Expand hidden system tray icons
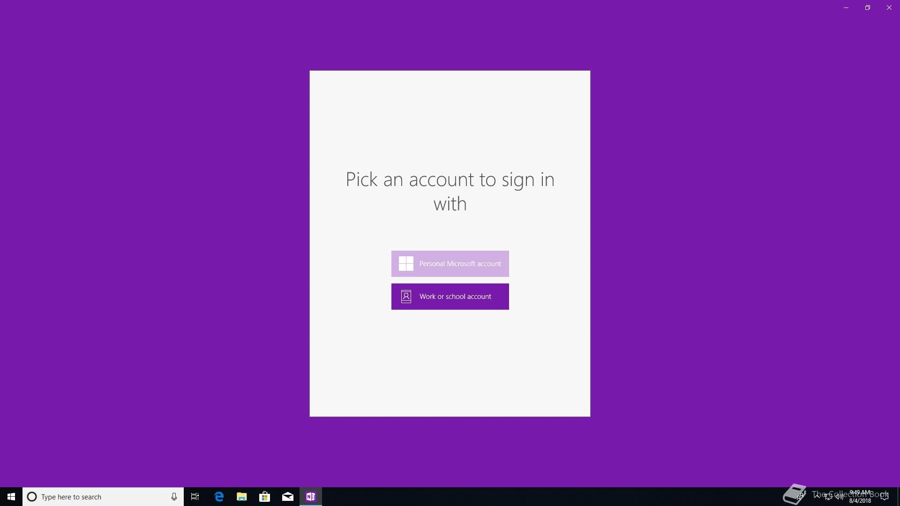Image resolution: width=900 pixels, height=506 pixels. 817,496
